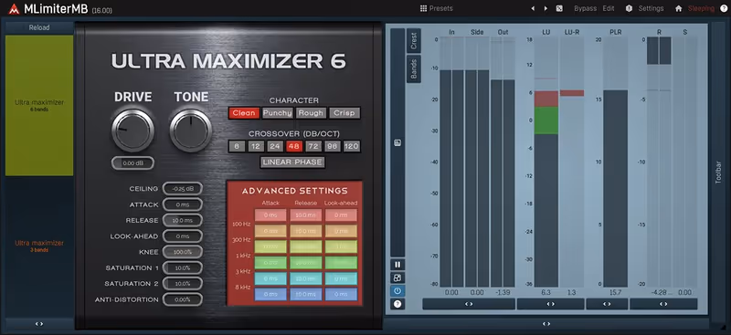Click the Reload button

pos(39,27)
